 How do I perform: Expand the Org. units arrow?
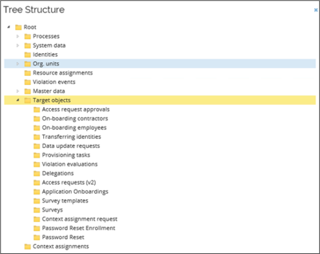(x=18, y=63)
